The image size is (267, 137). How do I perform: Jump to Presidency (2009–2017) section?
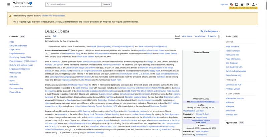20,57
